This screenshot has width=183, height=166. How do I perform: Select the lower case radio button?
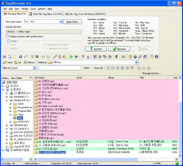tap(8, 44)
